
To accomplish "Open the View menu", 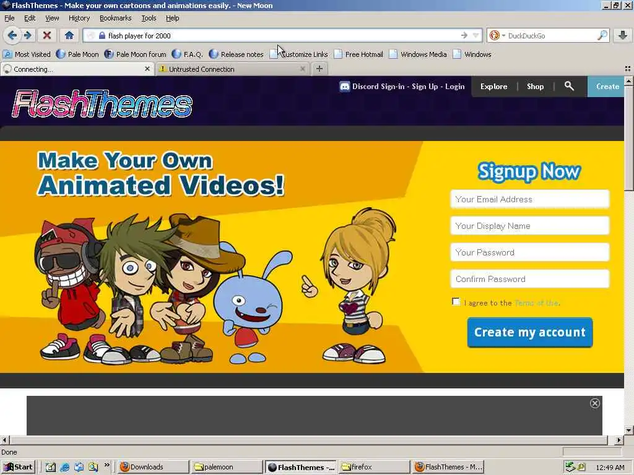I will pos(52,18).
